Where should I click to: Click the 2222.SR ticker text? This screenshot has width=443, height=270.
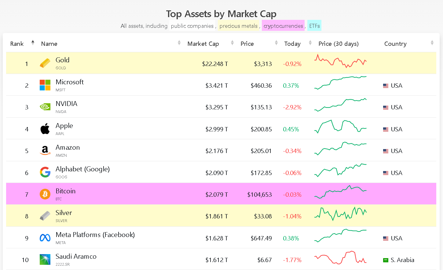tap(63, 264)
